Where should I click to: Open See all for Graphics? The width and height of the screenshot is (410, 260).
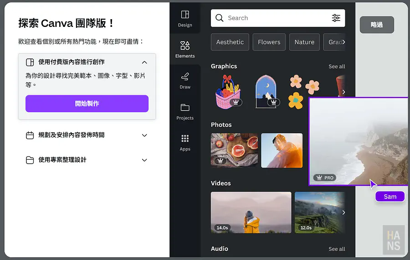pos(337,67)
